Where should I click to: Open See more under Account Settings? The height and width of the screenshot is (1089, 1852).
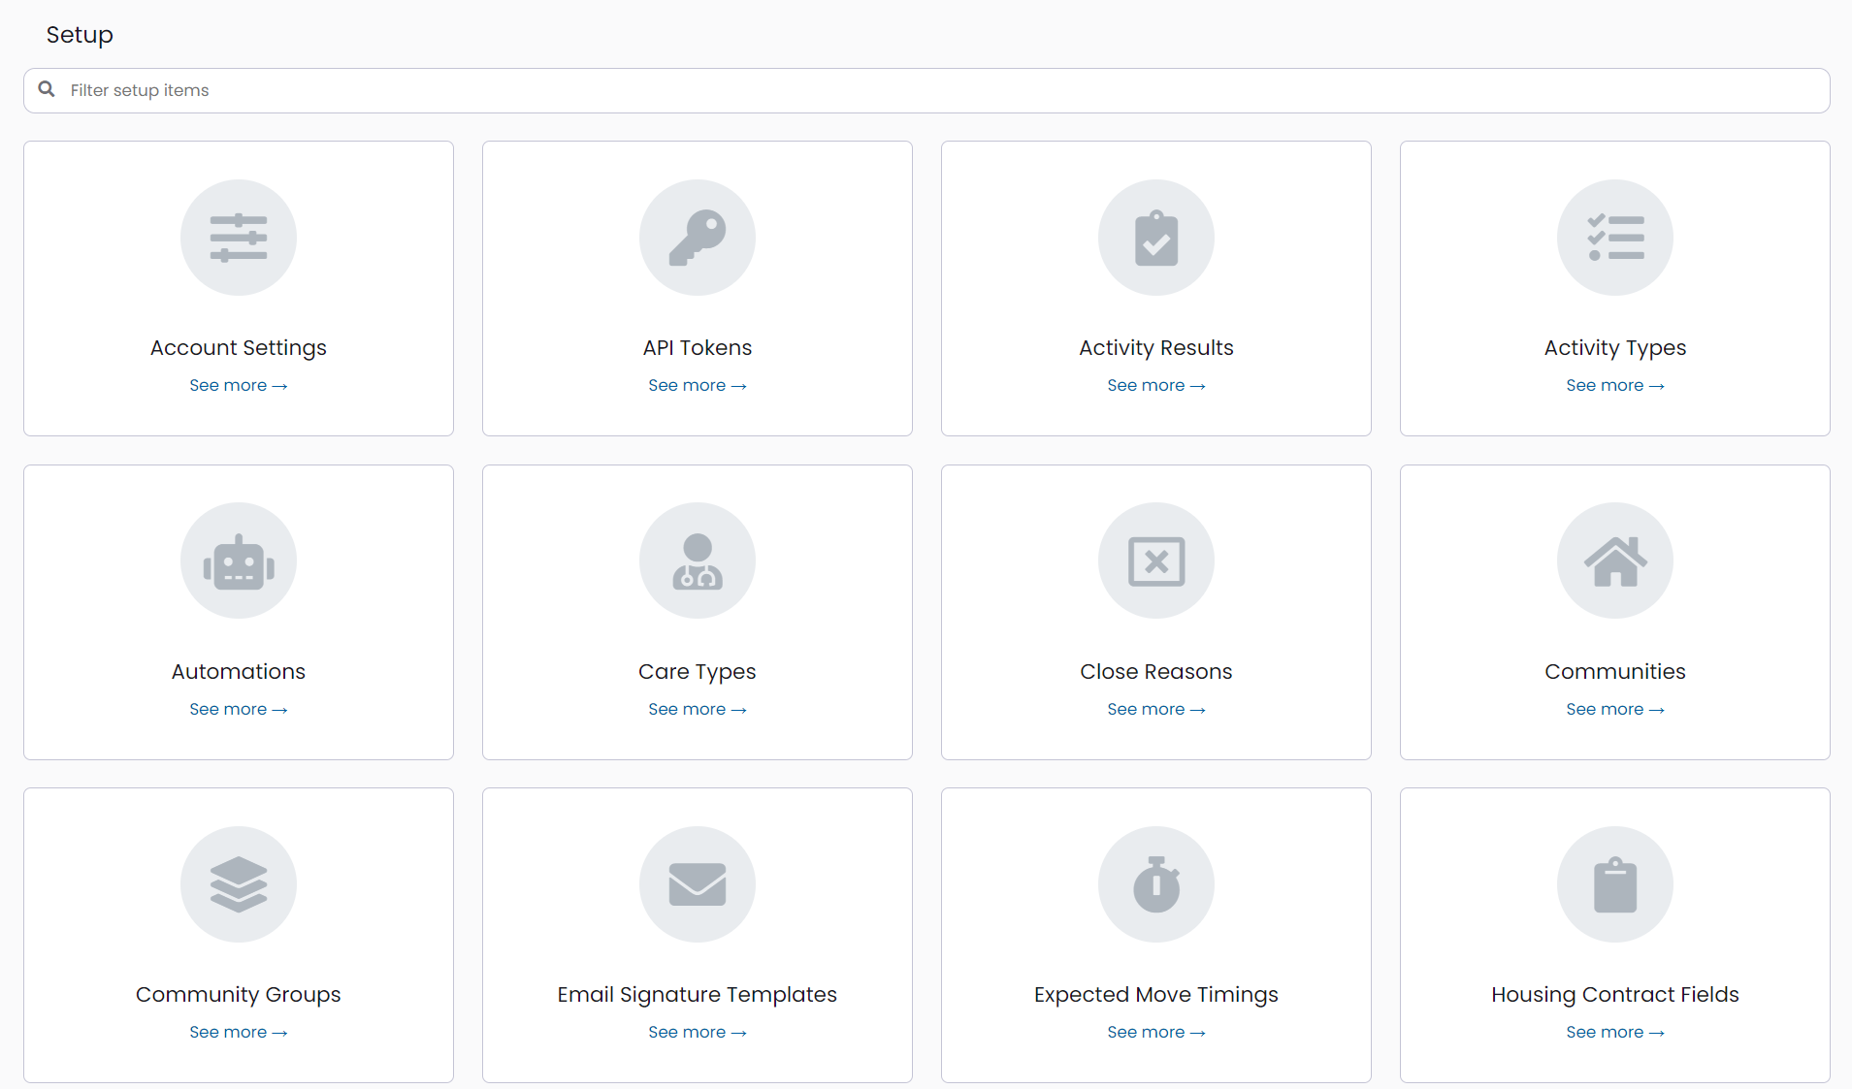239,385
